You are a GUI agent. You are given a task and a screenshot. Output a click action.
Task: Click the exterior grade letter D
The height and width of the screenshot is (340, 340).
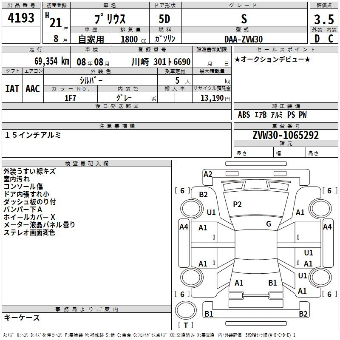tap(317, 39)
